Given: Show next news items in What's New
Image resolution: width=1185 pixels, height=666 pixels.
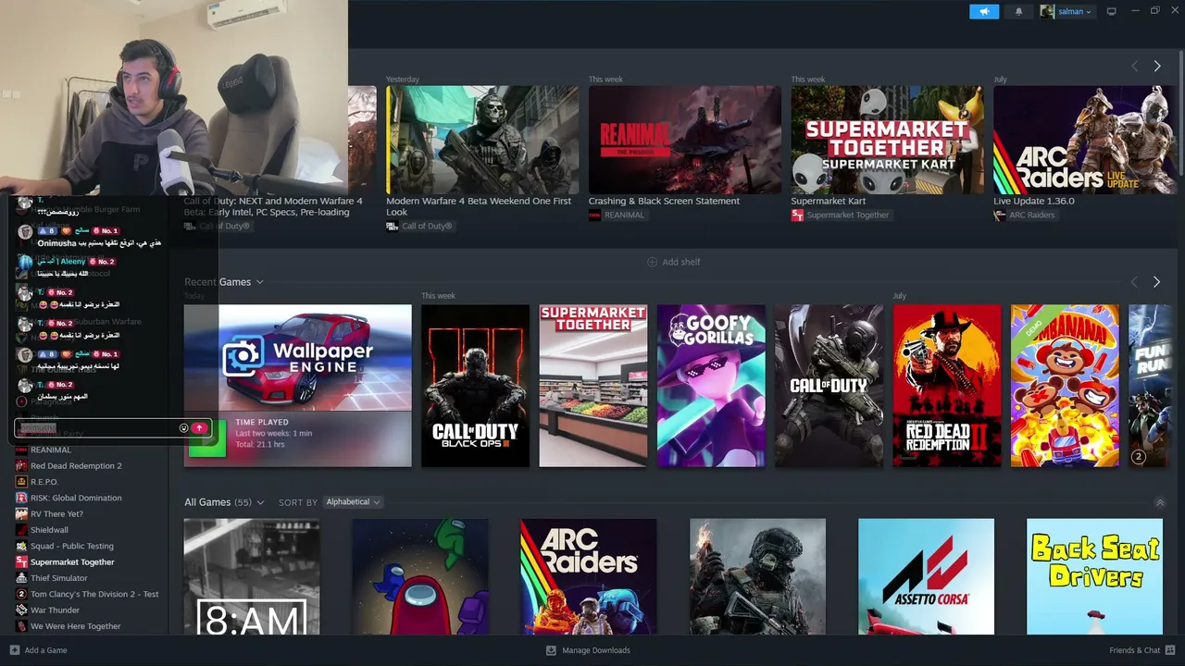Looking at the screenshot, I should (1157, 67).
